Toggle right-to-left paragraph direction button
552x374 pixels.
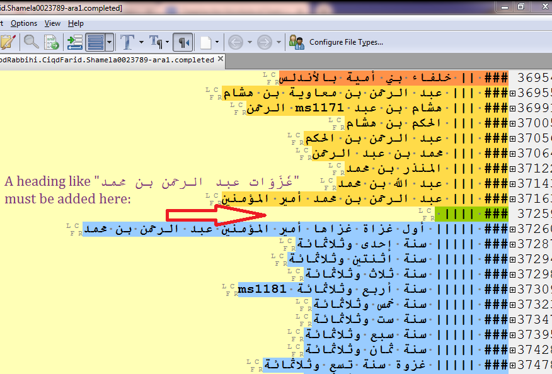click(x=182, y=42)
